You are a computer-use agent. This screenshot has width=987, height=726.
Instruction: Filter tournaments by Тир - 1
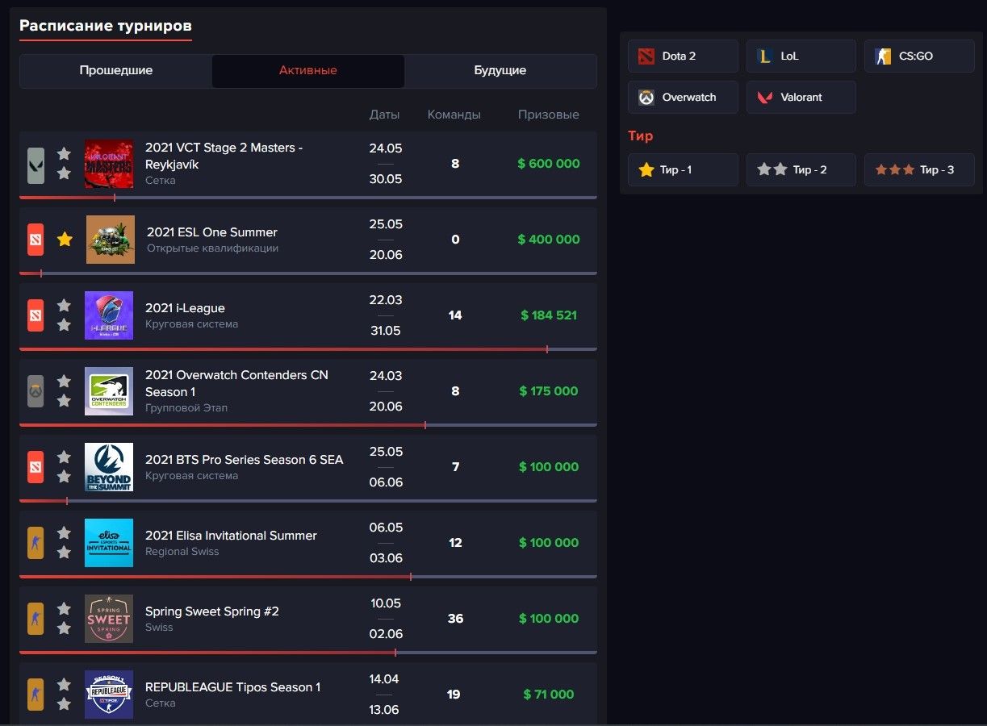coord(683,169)
